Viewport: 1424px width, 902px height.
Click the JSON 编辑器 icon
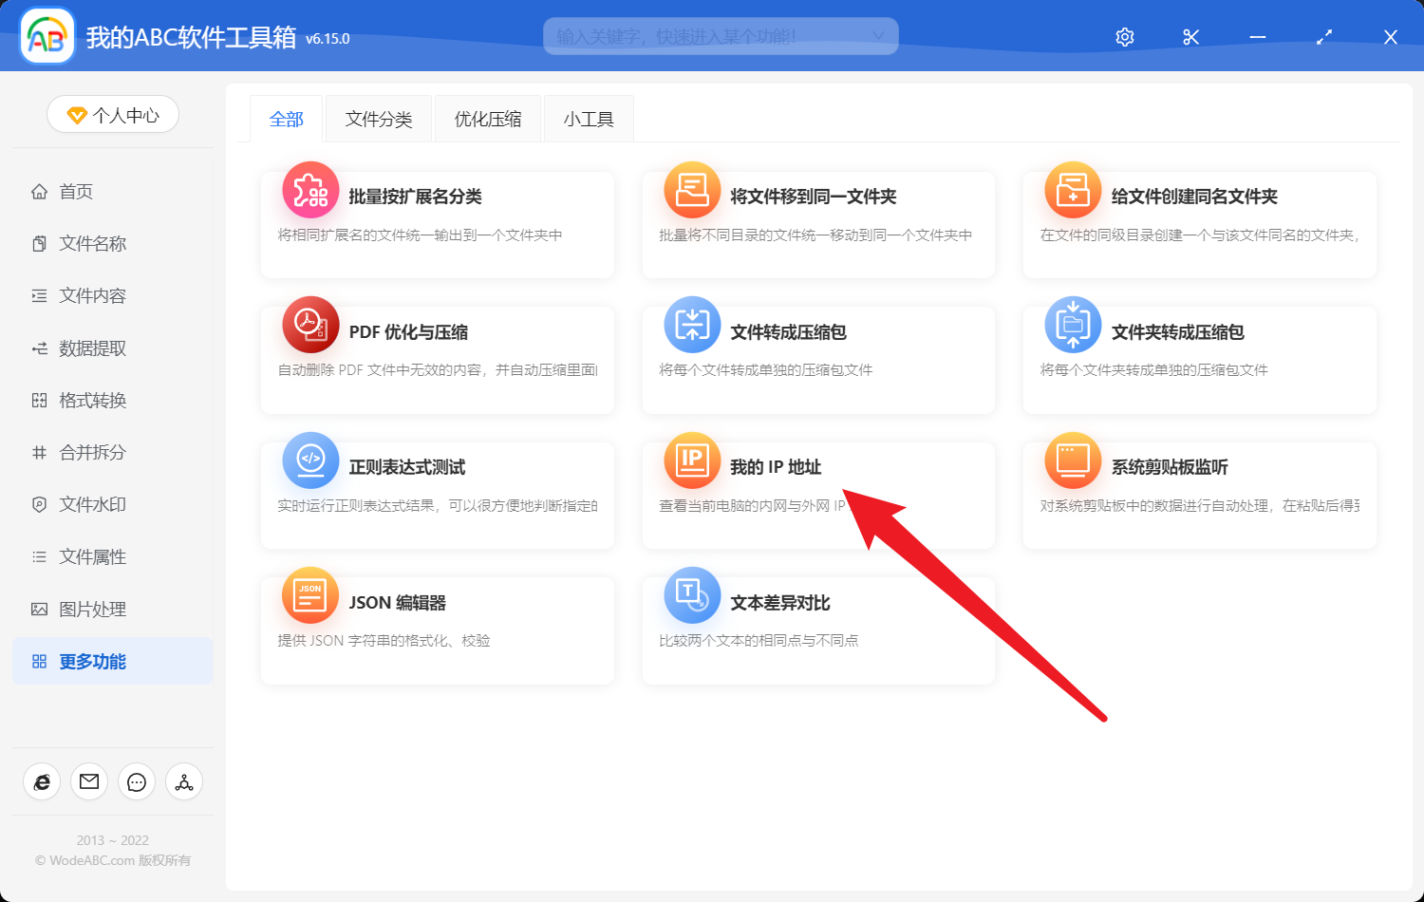click(310, 595)
